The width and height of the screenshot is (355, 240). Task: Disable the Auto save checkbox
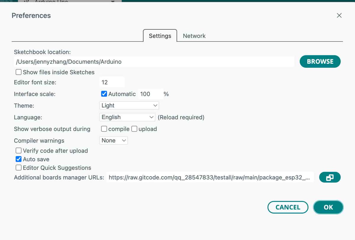(19, 159)
